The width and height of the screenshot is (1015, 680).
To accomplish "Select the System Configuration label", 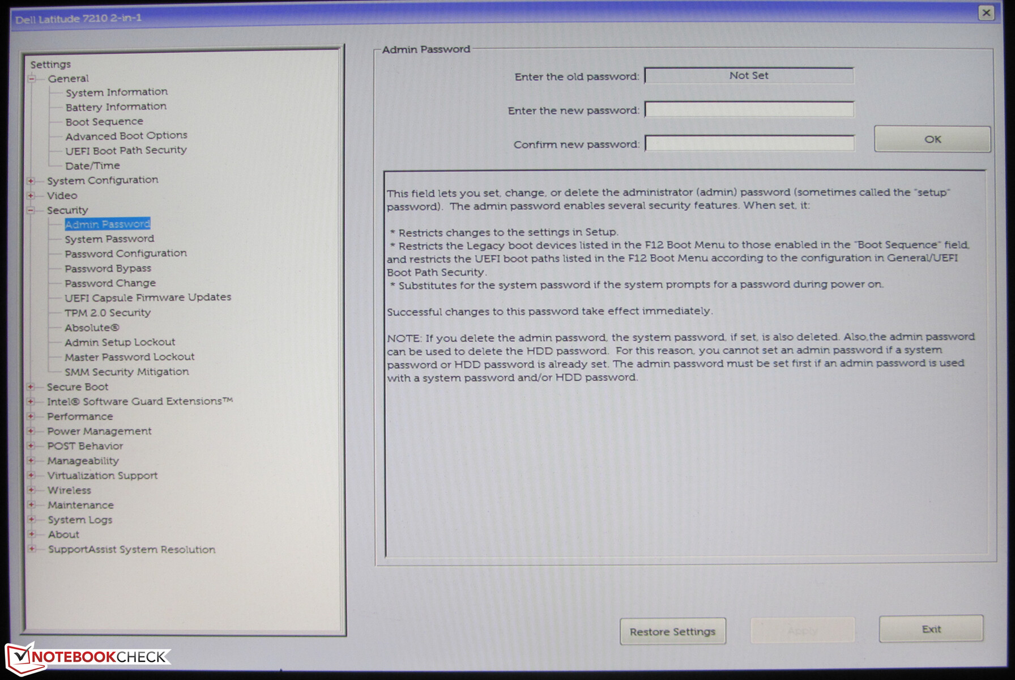I will coord(103,180).
